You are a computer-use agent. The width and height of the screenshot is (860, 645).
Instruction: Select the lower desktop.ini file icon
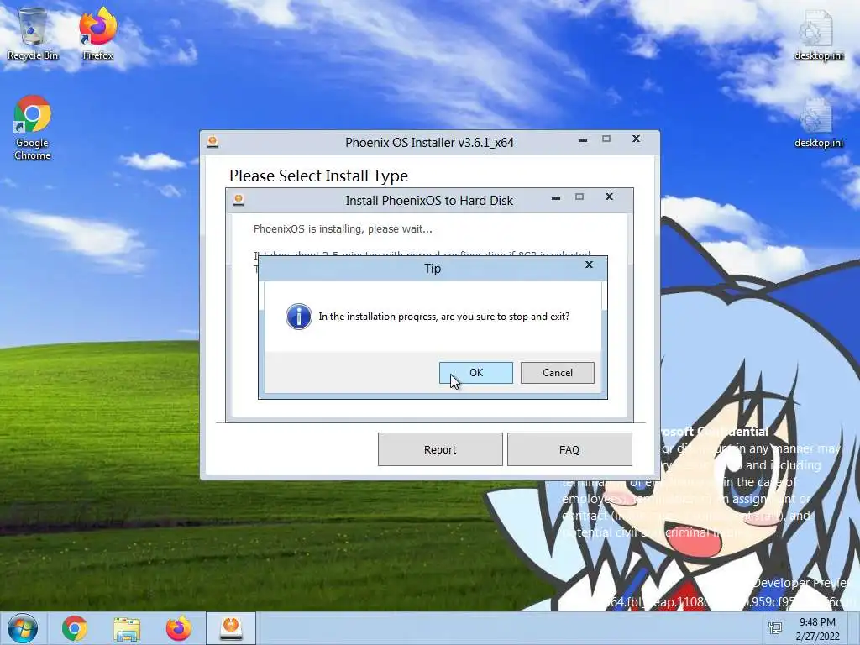818,123
